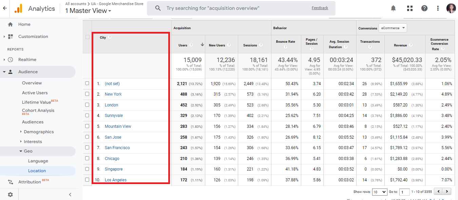Open the London city report link
This screenshot has width=458, height=200.
[111, 105]
